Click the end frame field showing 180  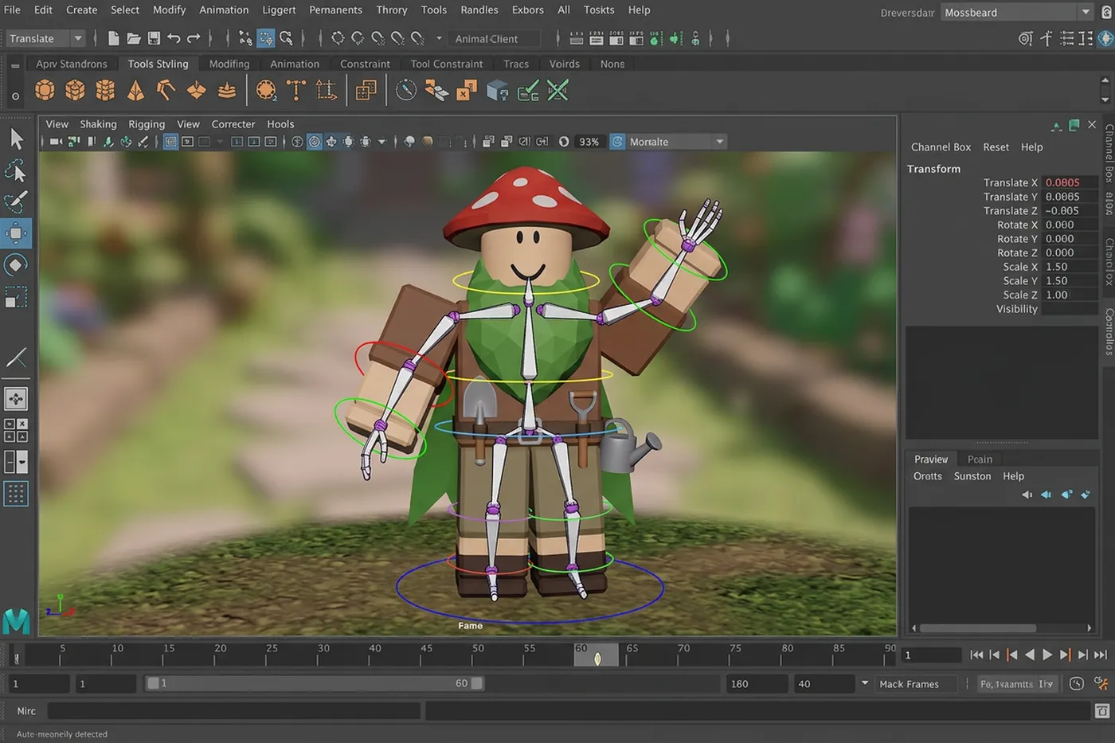pos(757,683)
